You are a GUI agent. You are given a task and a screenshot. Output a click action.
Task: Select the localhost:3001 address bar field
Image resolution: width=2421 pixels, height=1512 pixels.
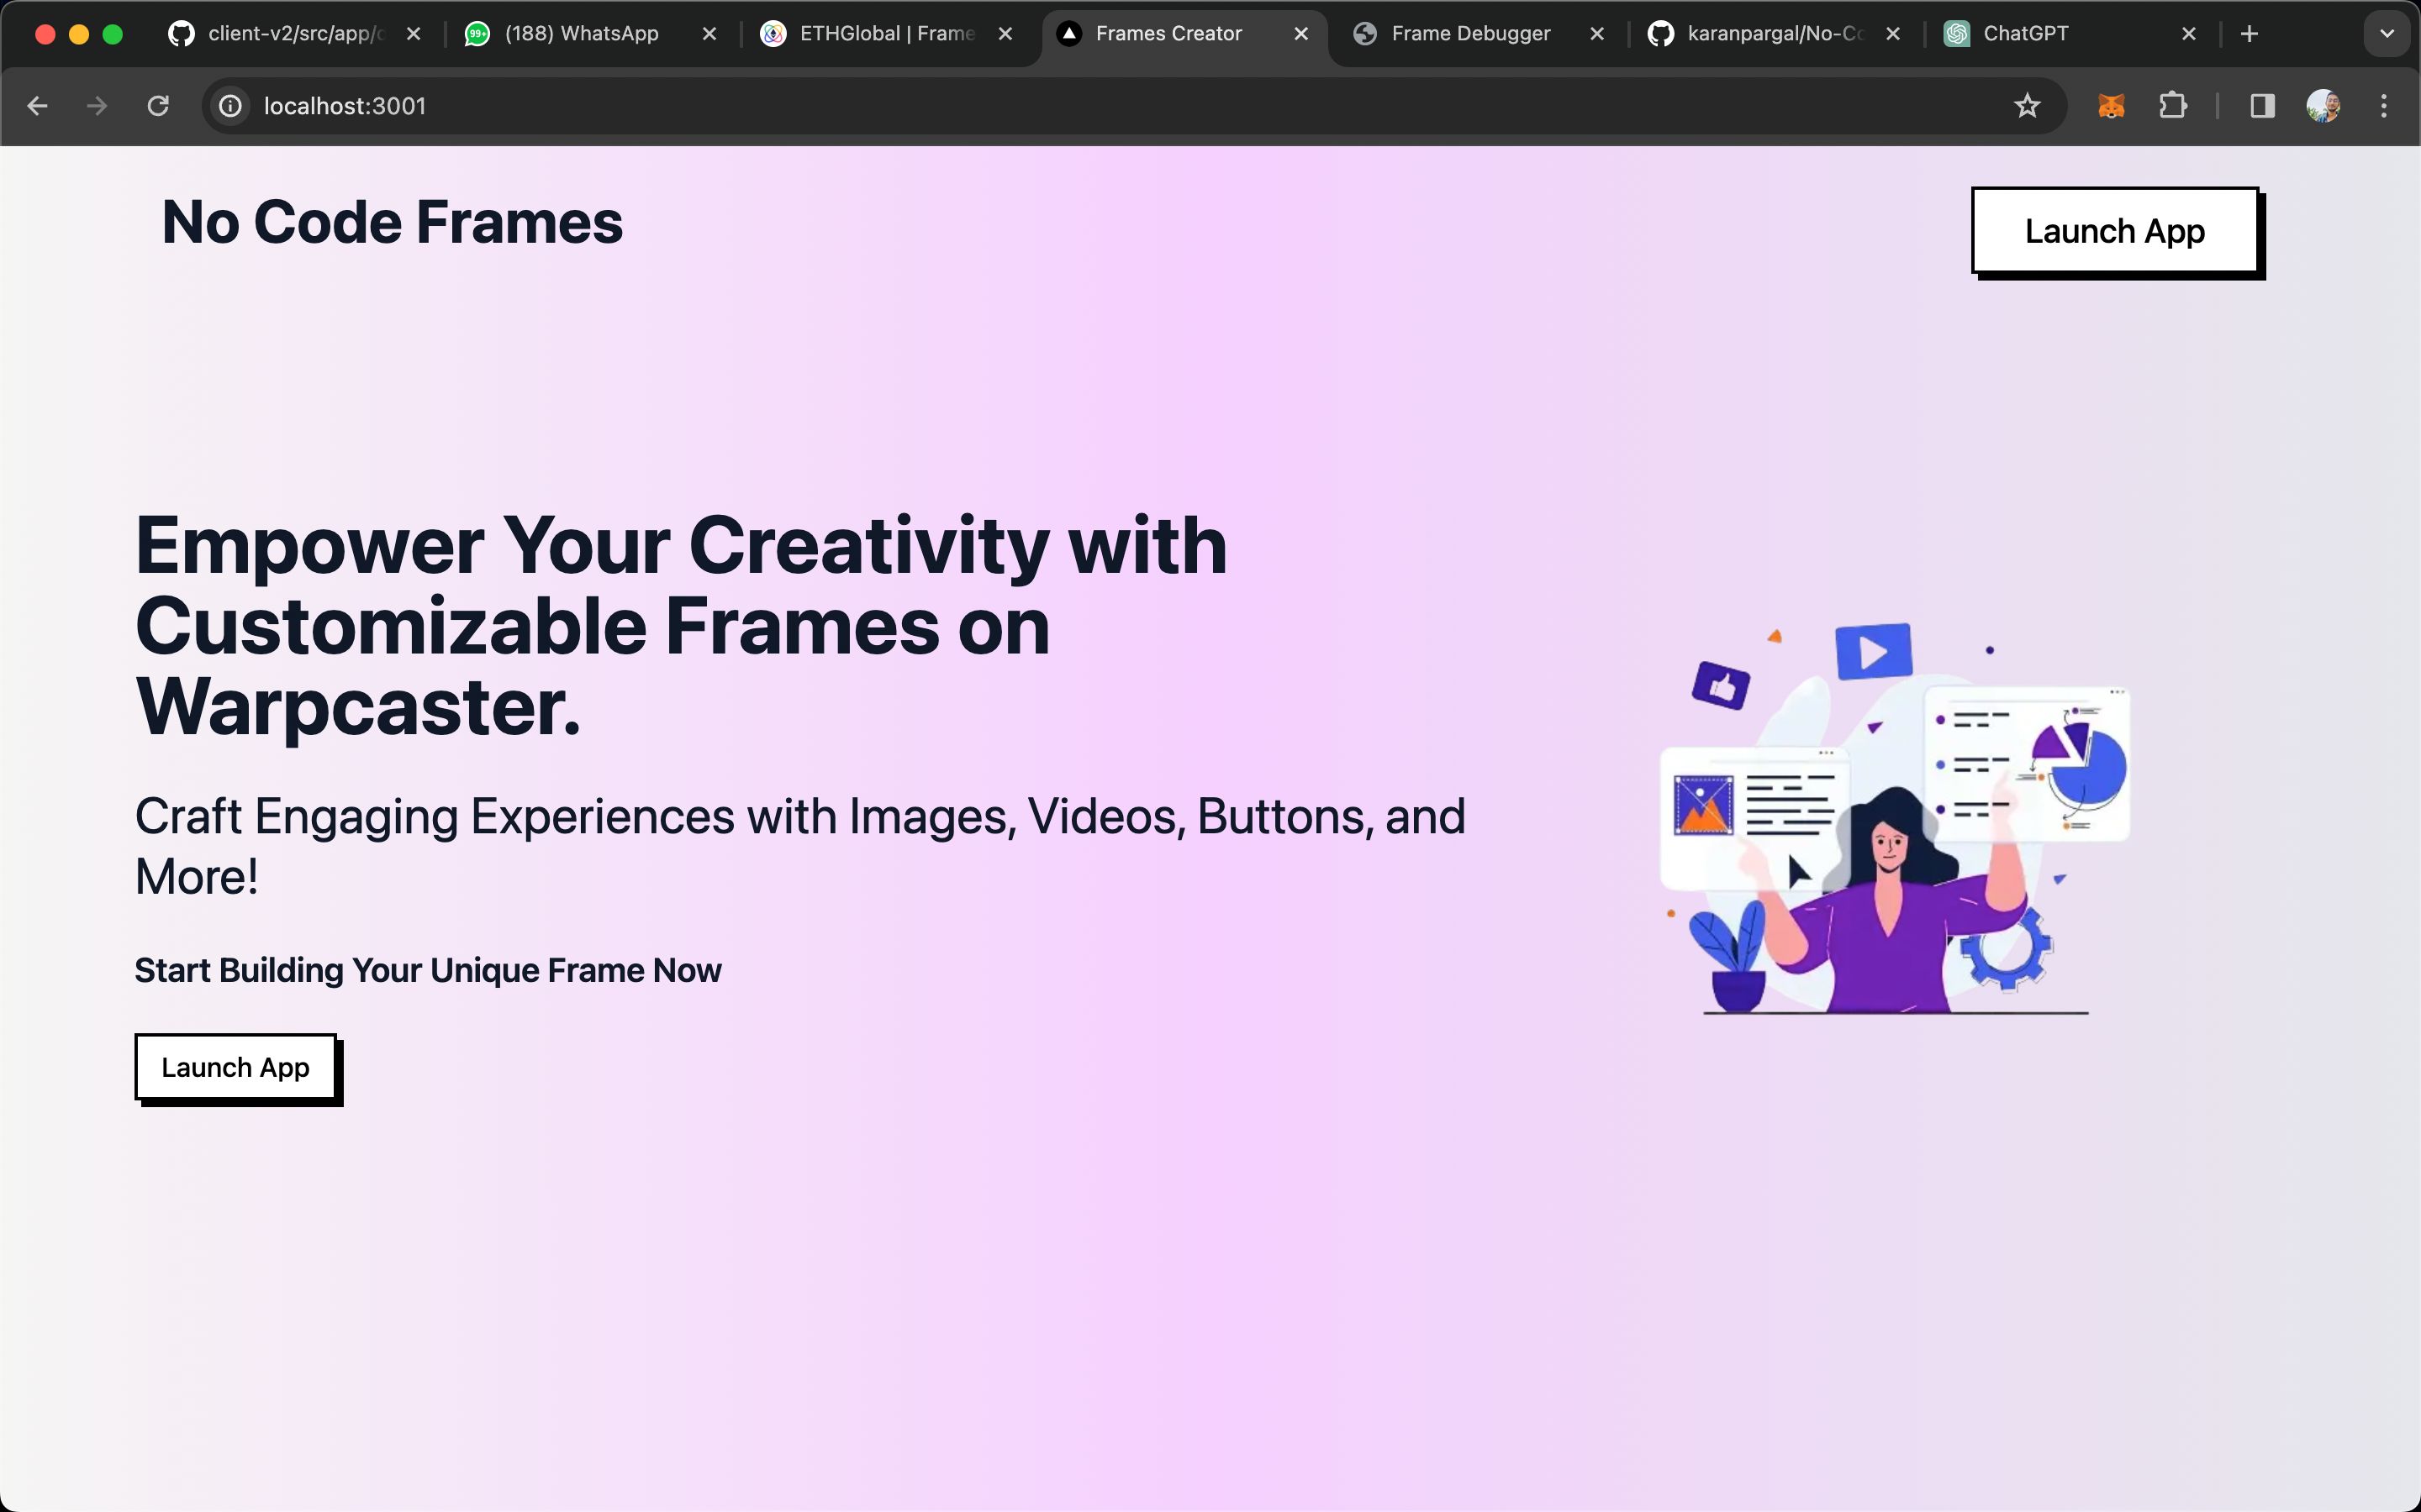[x=343, y=106]
